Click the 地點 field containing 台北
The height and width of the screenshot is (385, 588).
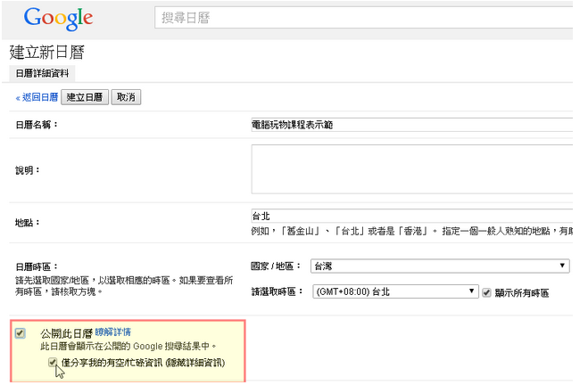(x=410, y=216)
